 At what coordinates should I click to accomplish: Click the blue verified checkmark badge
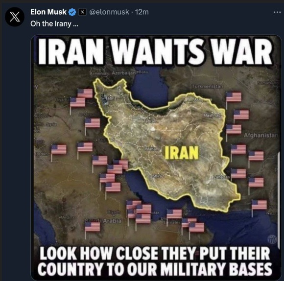click(x=72, y=12)
